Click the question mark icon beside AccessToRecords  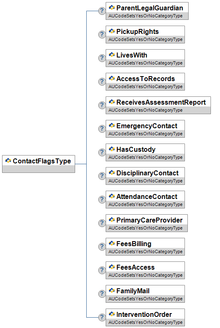pos(102,81)
